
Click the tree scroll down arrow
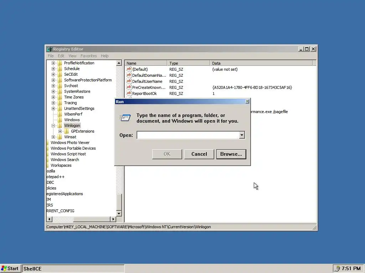[119, 213]
